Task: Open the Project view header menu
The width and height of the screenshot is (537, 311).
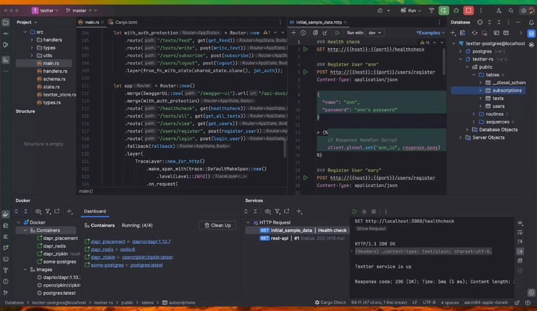Action: click(x=27, y=22)
